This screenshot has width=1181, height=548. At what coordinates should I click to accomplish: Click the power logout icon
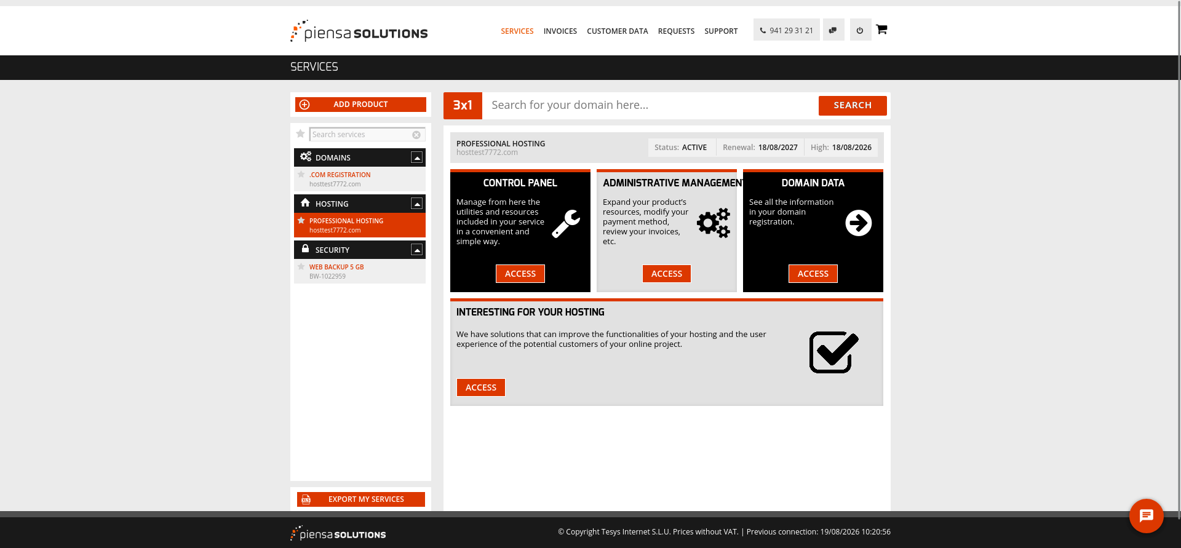click(860, 30)
